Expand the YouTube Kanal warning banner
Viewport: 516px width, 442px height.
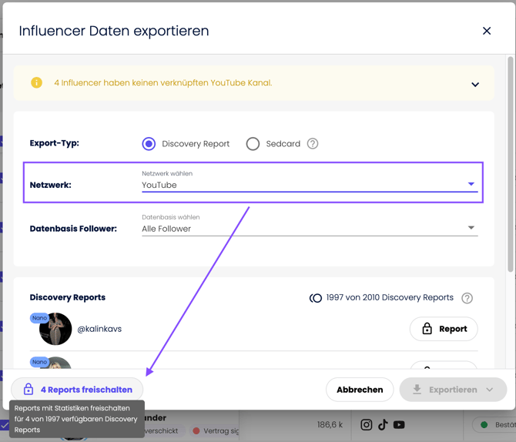click(x=475, y=85)
